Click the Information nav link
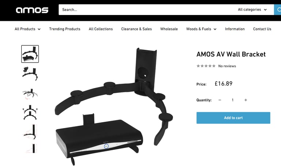 coord(235,29)
